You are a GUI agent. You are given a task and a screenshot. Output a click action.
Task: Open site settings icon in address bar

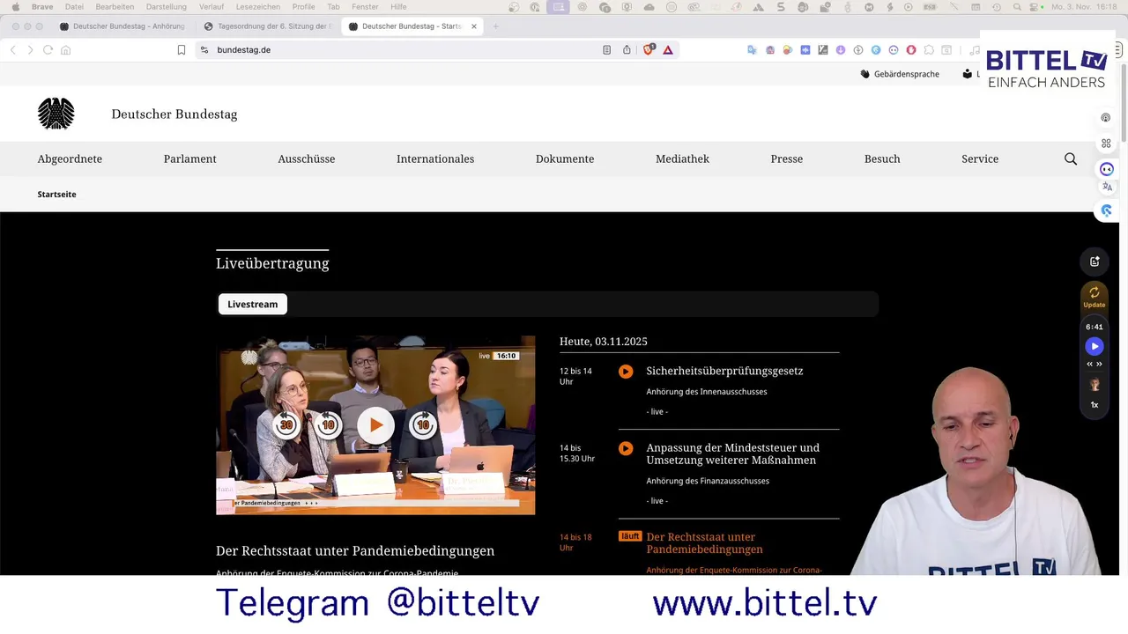tap(204, 50)
